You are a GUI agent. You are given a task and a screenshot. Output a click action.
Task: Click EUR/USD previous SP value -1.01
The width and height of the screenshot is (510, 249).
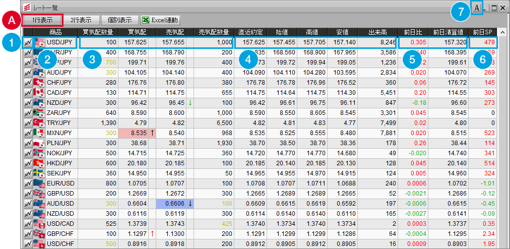(488, 183)
